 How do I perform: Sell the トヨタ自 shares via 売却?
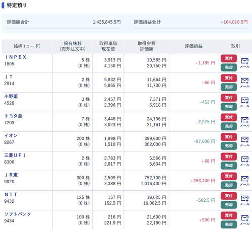pos(229,126)
